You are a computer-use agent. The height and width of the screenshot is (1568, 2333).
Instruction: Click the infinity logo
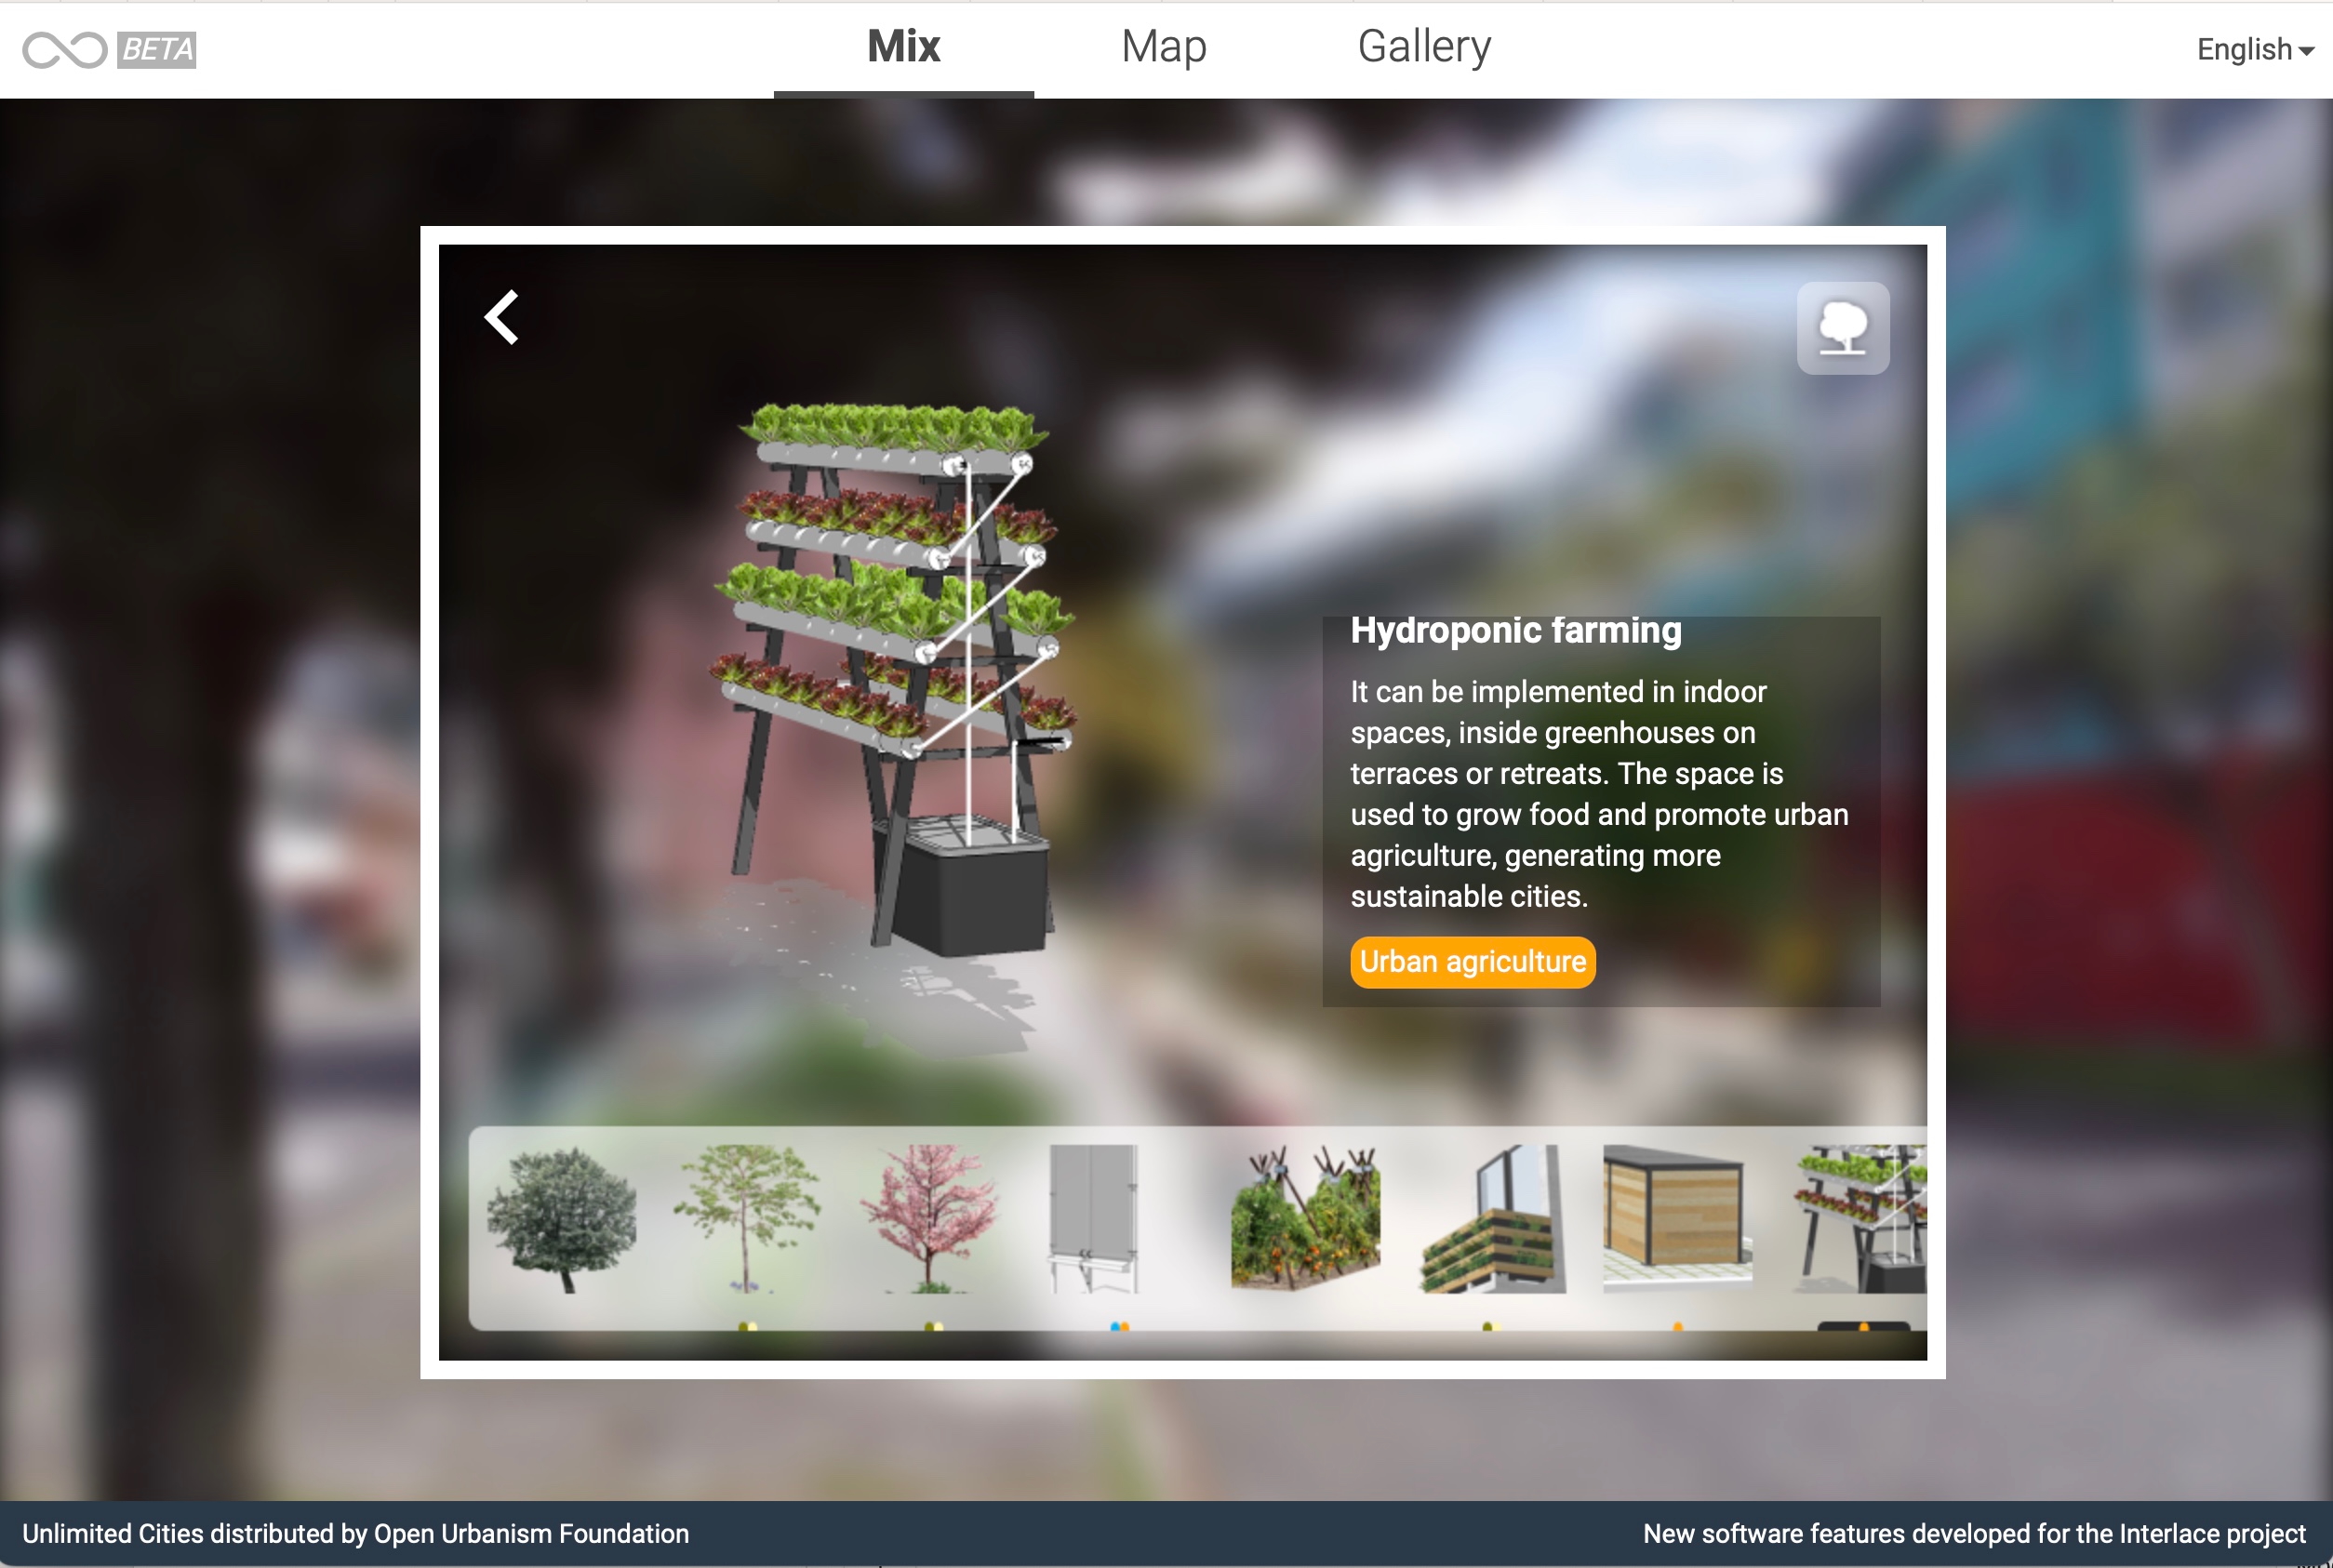click(x=65, y=49)
